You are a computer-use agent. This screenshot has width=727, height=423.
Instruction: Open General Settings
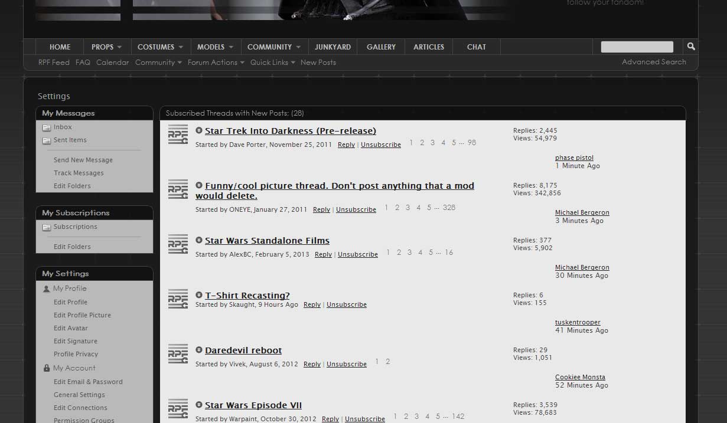pos(79,395)
